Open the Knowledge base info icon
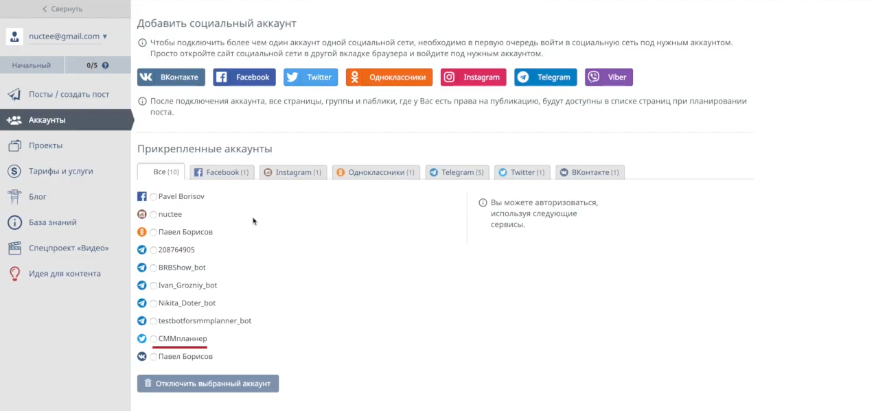The image size is (876, 411). [x=14, y=222]
